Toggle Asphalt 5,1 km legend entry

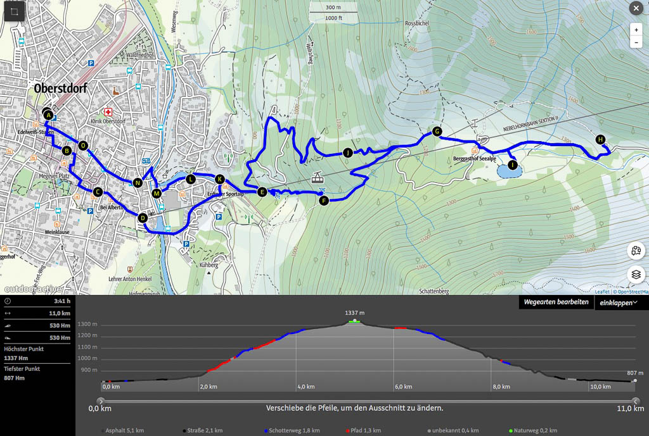[x=124, y=430]
